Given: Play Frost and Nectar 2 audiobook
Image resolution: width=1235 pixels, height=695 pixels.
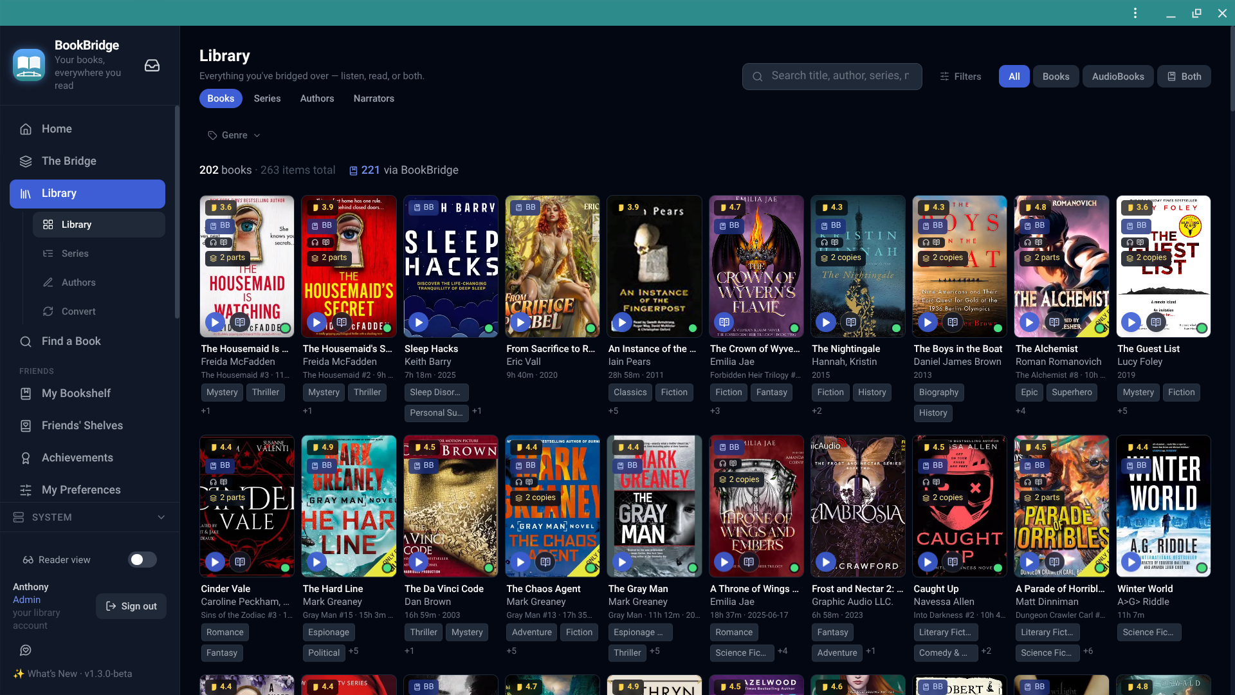Looking at the screenshot, I should [x=826, y=562].
